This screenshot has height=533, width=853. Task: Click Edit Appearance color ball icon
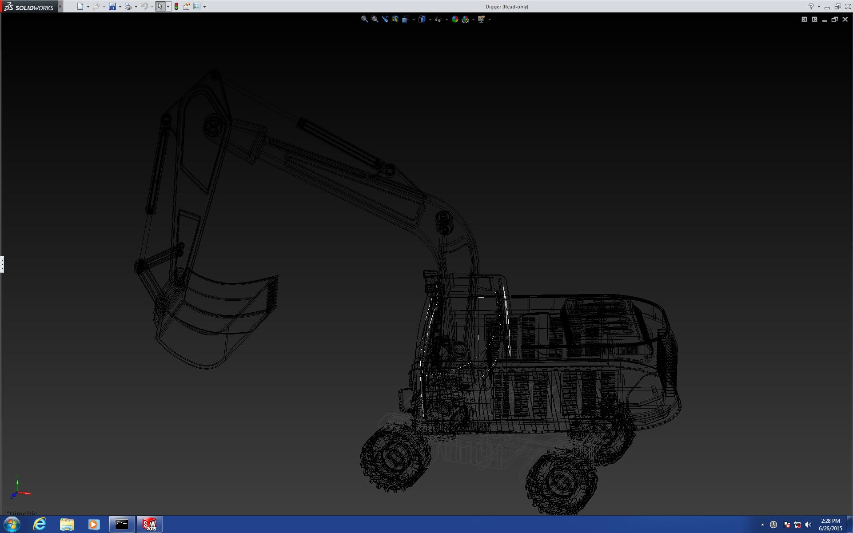[454, 19]
